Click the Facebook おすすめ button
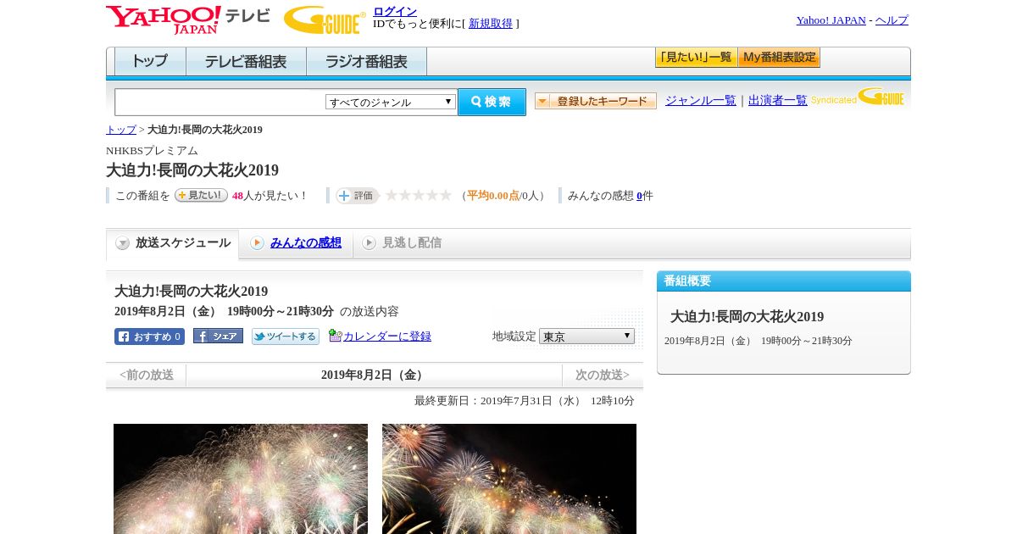 click(149, 337)
